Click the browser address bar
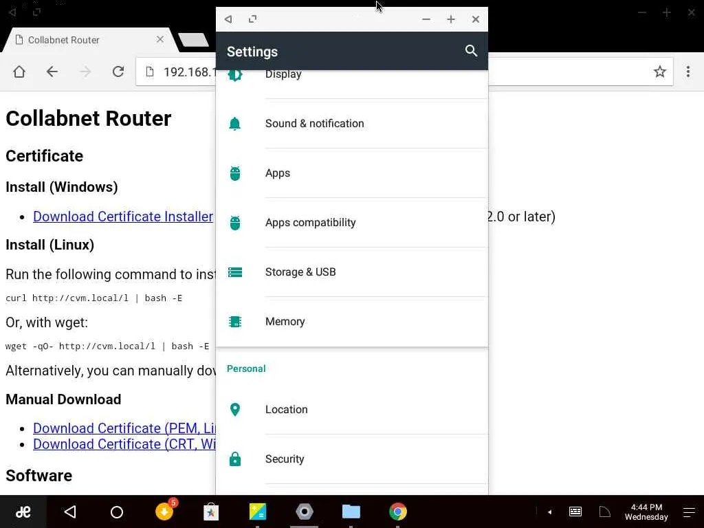Image resolution: width=704 pixels, height=528 pixels. coord(404,71)
